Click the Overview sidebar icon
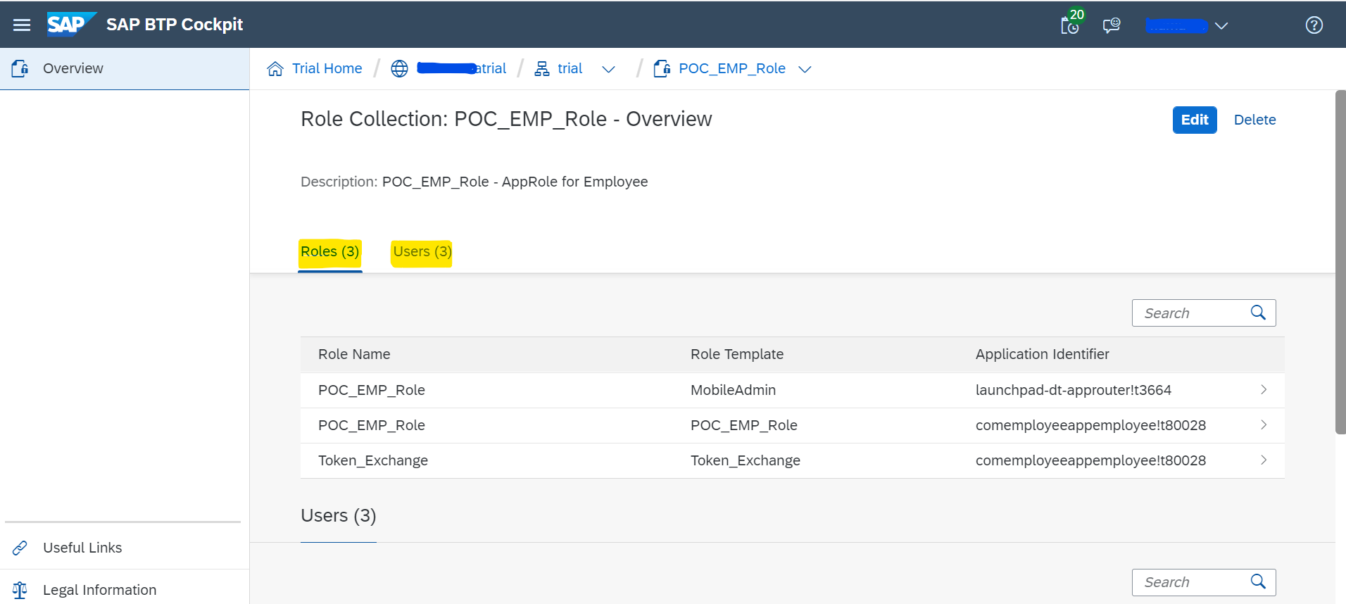The height and width of the screenshot is (604, 1346). (20, 68)
